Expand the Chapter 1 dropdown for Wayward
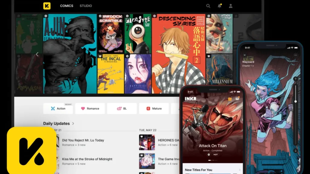Screen dimensions: 310x174 pyautogui.click(x=248, y=66)
